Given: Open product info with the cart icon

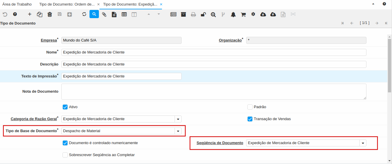Looking at the screenshot, I should pyautogui.click(x=243, y=14).
